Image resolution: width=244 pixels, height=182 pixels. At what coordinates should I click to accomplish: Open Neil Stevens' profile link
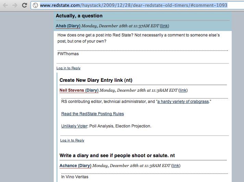pyautogui.click(x=72, y=90)
